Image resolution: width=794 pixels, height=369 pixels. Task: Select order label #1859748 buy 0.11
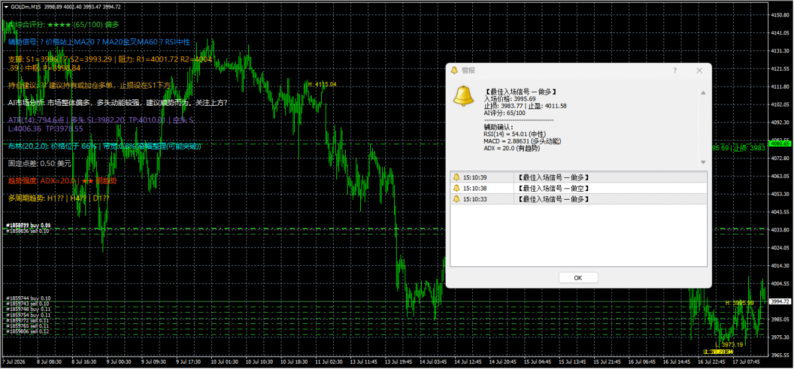[28, 309]
